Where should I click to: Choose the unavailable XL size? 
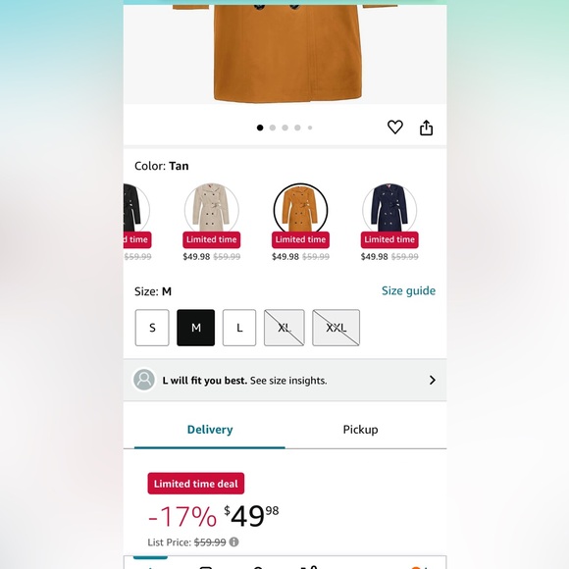point(284,328)
